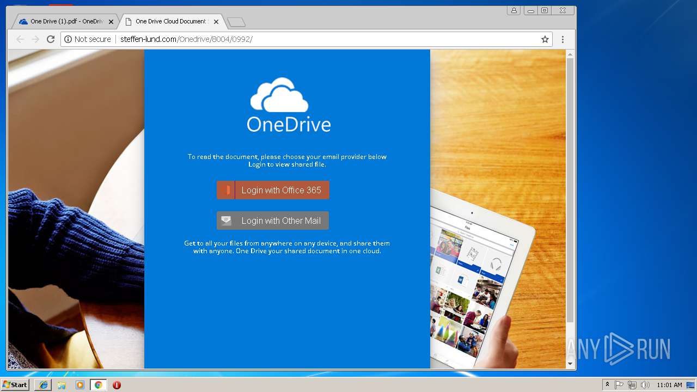
Task: Maximize the Chrome window
Action: pos(545,10)
